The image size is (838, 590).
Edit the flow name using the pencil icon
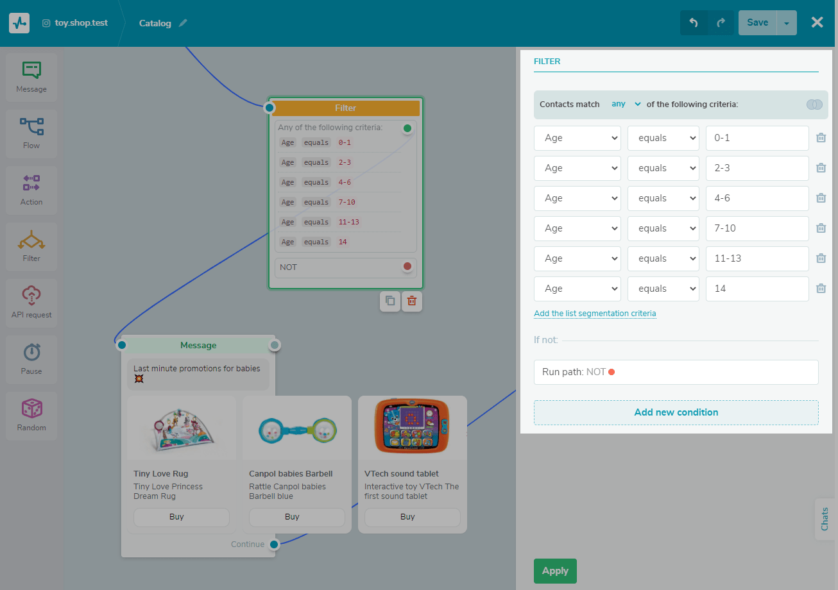point(184,22)
